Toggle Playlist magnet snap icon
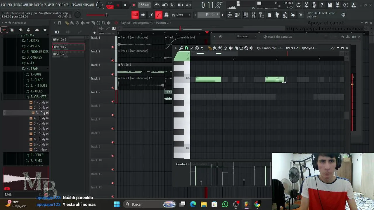The height and width of the screenshot is (210, 374). pyautogui.click(x=60, y=23)
